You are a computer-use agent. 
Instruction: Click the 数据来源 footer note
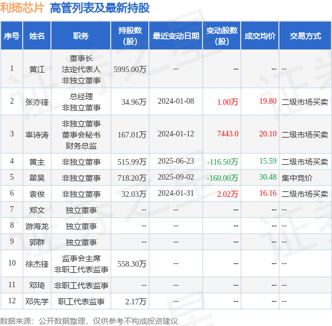click(89, 321)
